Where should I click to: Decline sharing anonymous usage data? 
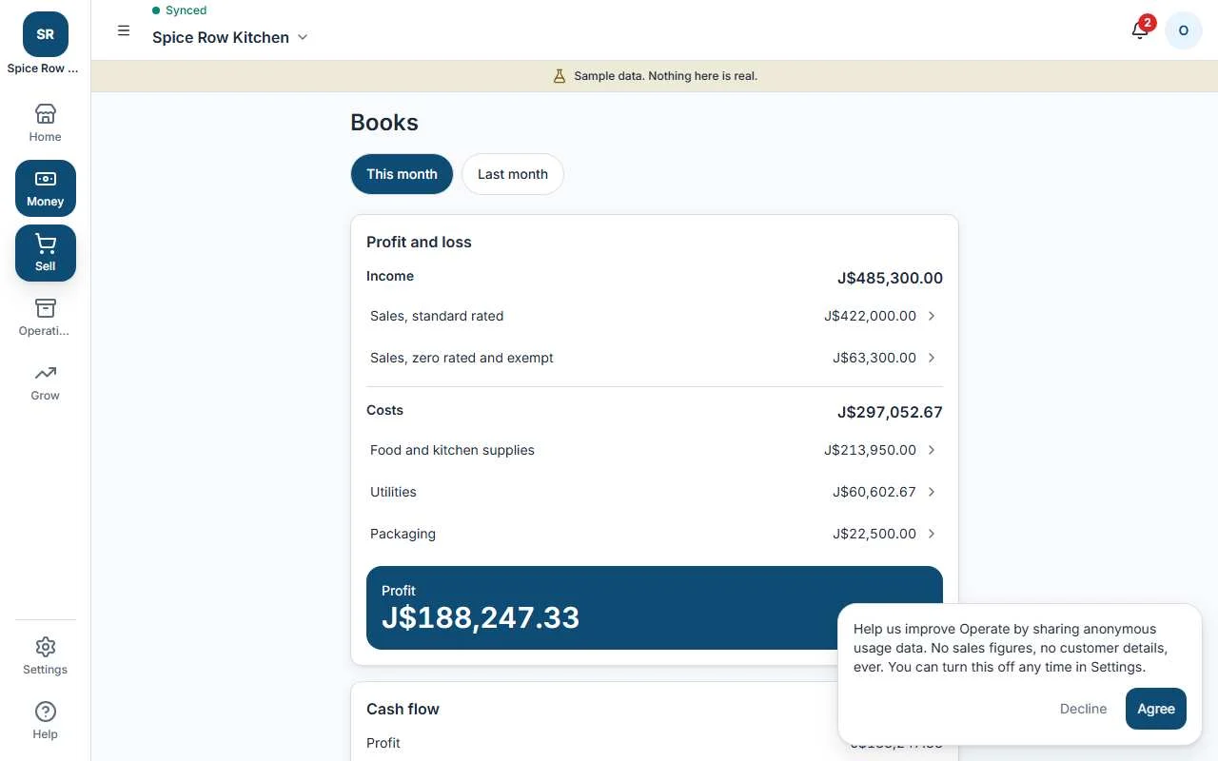click(1083, 709)
